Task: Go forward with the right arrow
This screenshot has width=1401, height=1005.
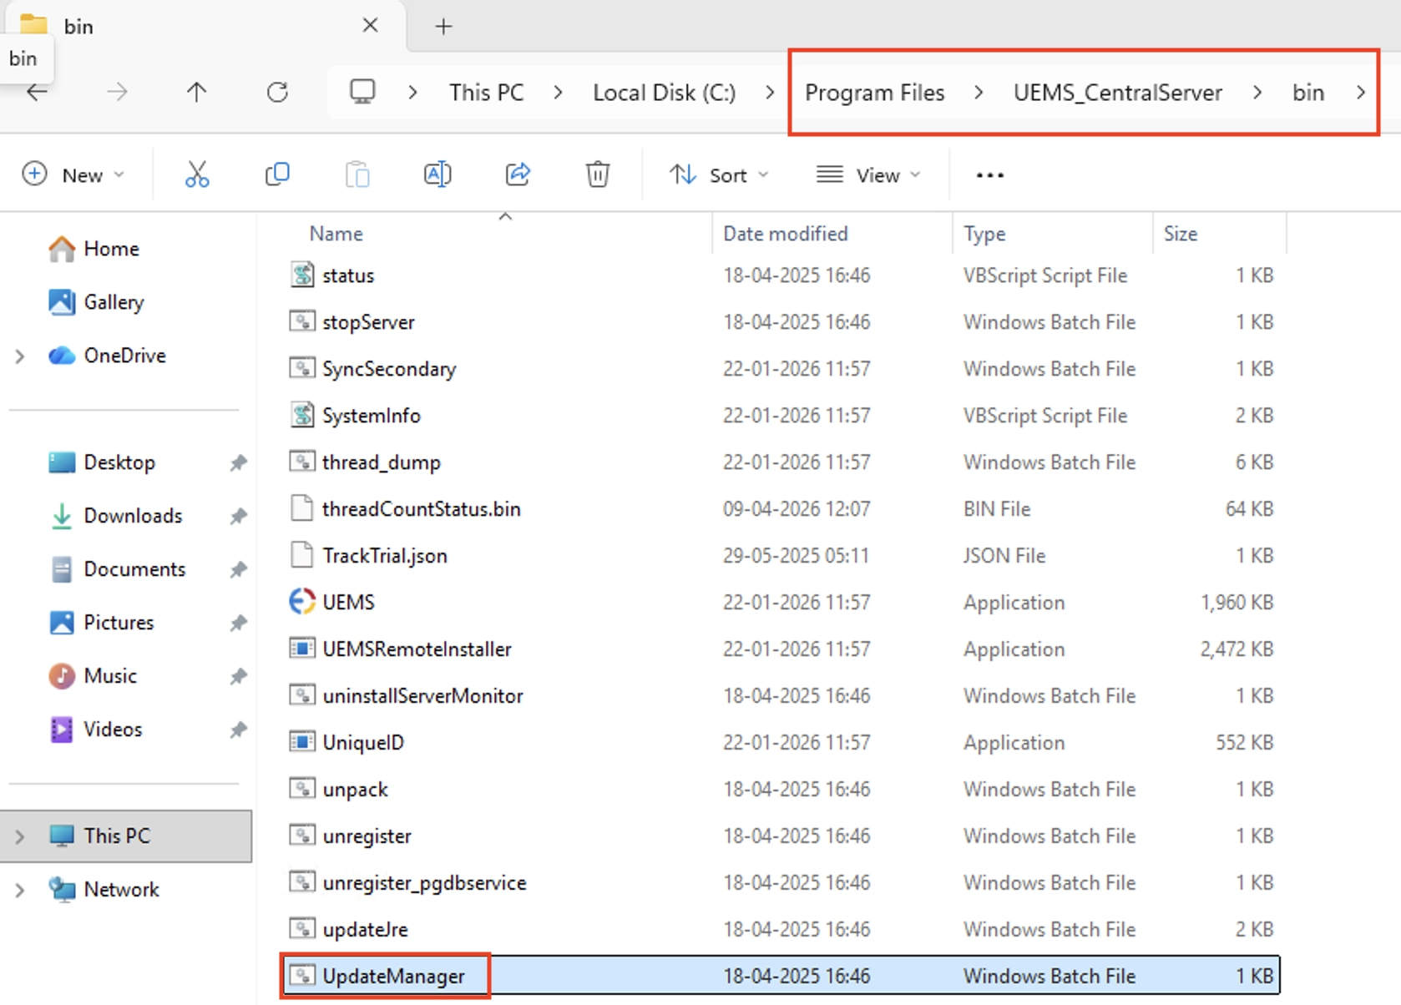Action: coord(117,92)
